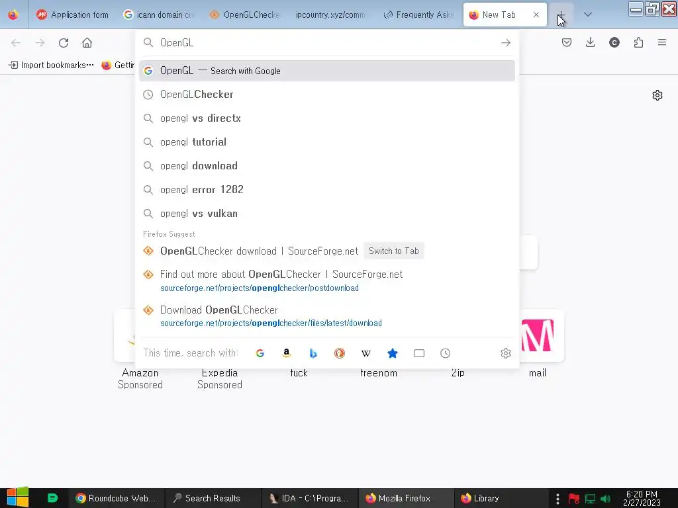
Task: Open Search Results taskbar item
Action: 213,498
